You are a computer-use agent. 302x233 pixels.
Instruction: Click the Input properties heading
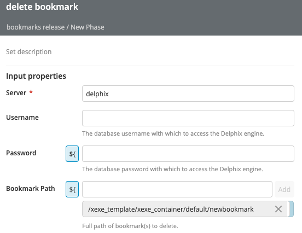click(x=36, y=76)
